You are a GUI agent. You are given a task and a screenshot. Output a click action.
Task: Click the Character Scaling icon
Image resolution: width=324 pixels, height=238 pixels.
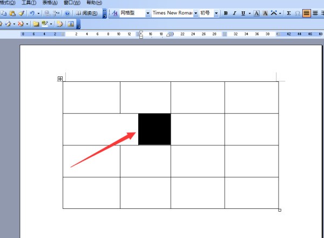[274, 13]
